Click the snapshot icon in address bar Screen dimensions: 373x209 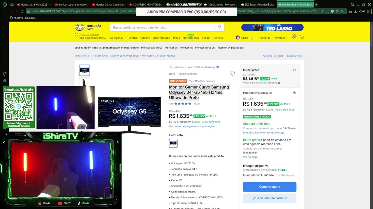tap(327, 11)
